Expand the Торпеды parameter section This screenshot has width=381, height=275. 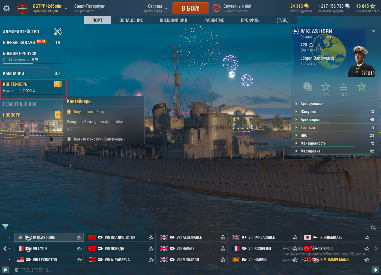click(335, 127)
